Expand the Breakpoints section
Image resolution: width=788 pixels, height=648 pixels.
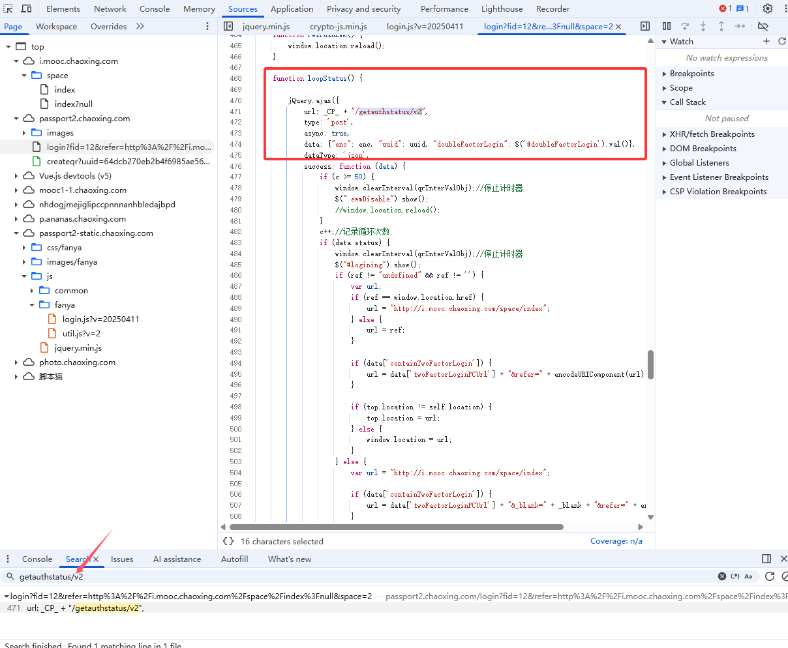pos(691,74)
